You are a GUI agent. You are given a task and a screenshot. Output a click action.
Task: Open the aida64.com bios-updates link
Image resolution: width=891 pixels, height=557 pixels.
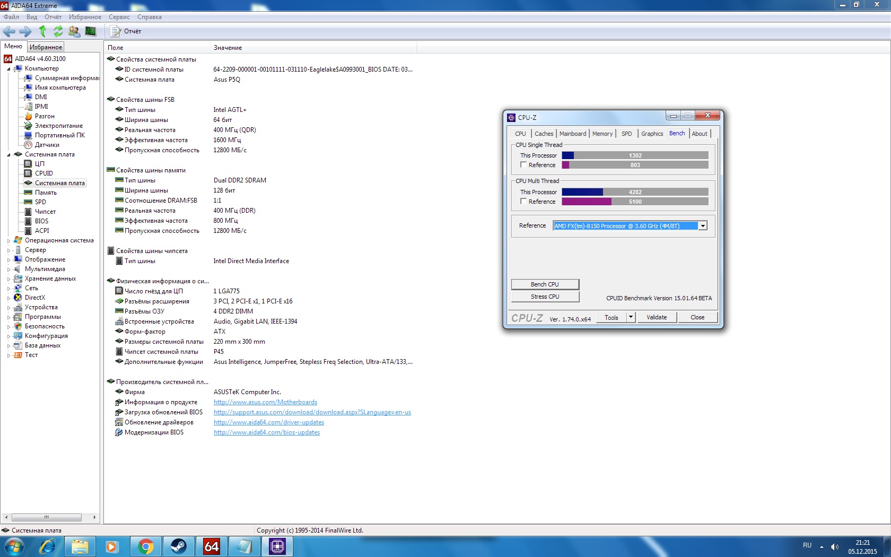[x=267, y=432]
